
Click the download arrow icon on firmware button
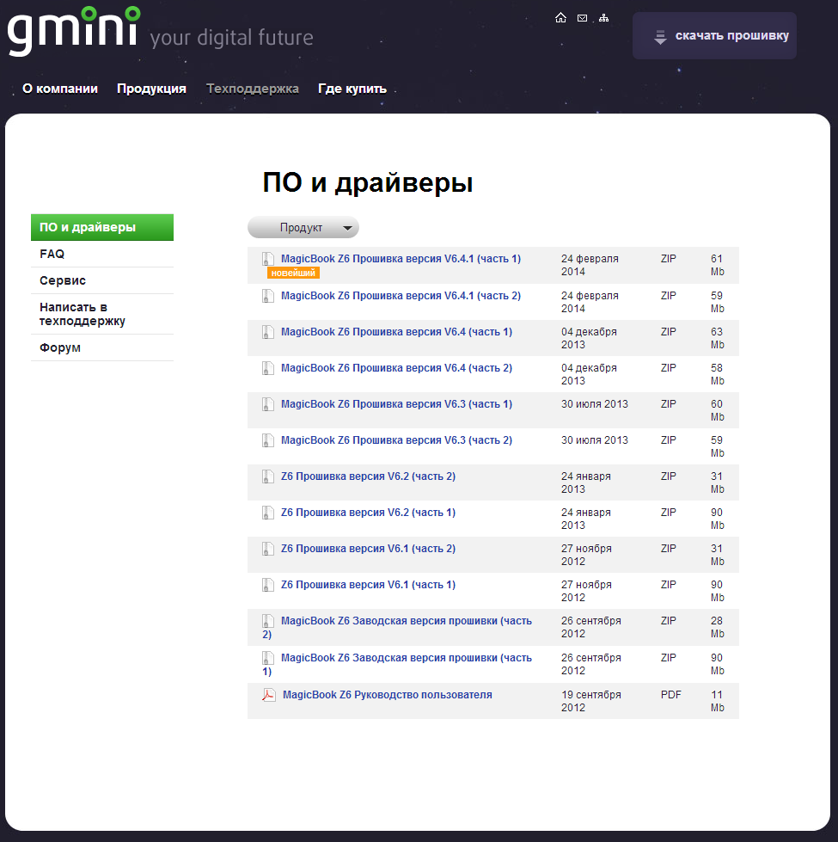660,36
